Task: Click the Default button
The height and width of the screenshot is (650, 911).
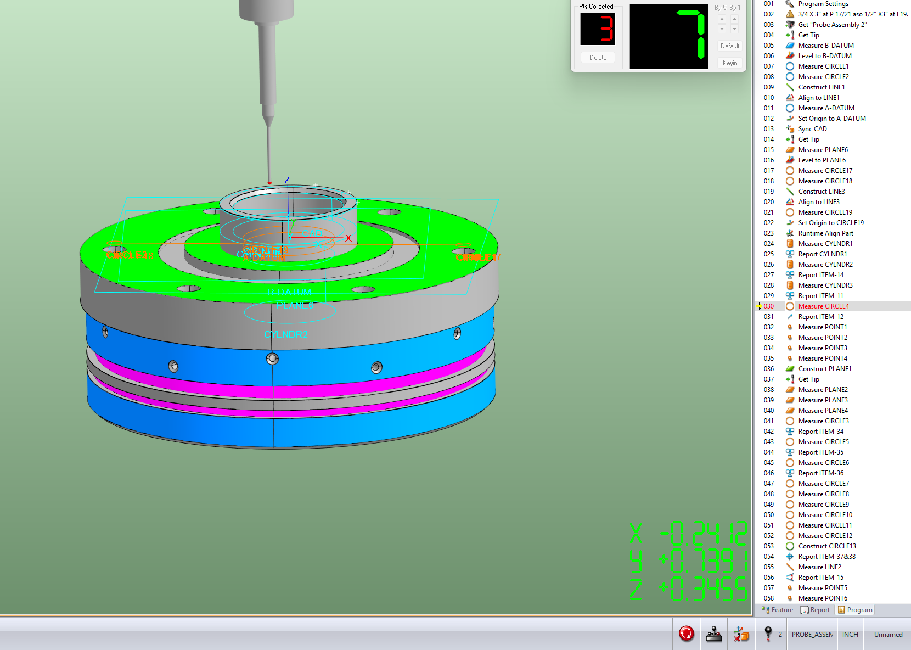Action: click(x=730, y=46)
